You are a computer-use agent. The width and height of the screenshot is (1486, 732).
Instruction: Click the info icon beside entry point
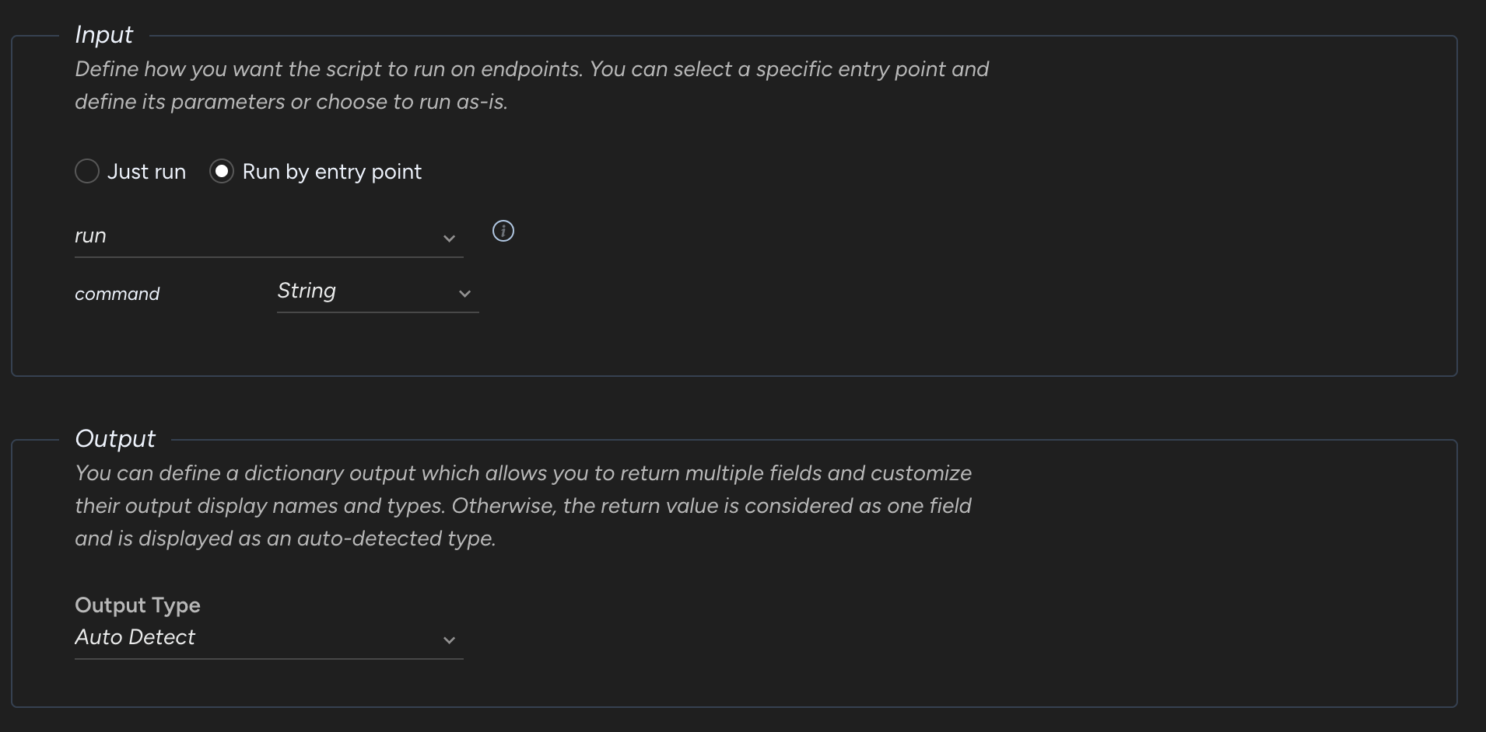503,231
